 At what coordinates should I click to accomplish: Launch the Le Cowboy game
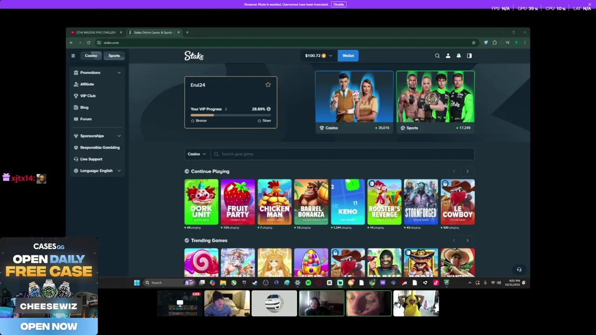click(458, 202)
